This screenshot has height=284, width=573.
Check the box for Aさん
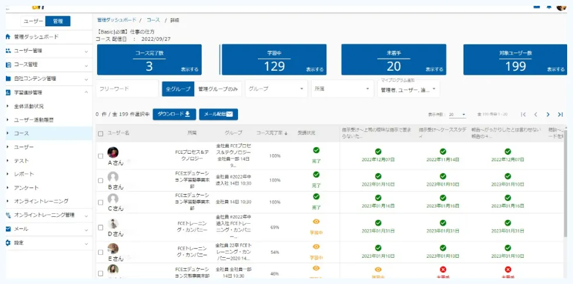[101, 156]
